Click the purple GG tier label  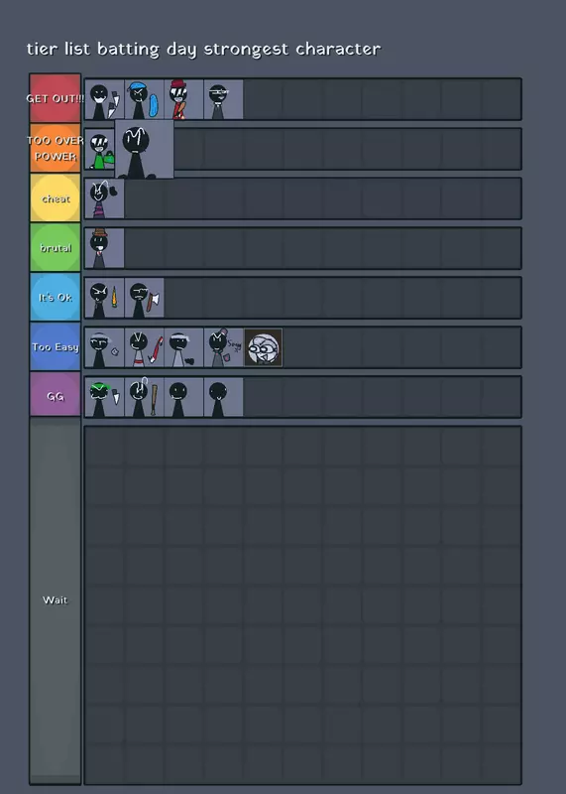click(x=56, y=396)
